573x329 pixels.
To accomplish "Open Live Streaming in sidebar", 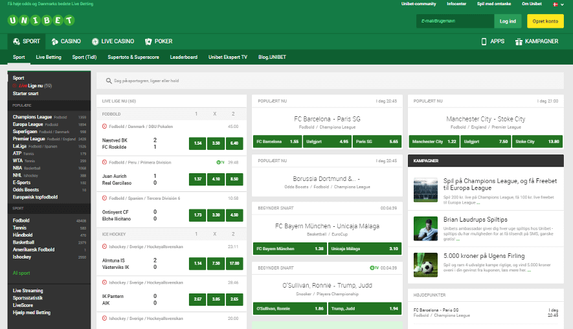I will [x=28, y=291].
